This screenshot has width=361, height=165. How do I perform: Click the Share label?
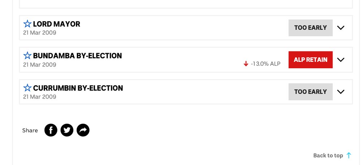click(30, 130)
